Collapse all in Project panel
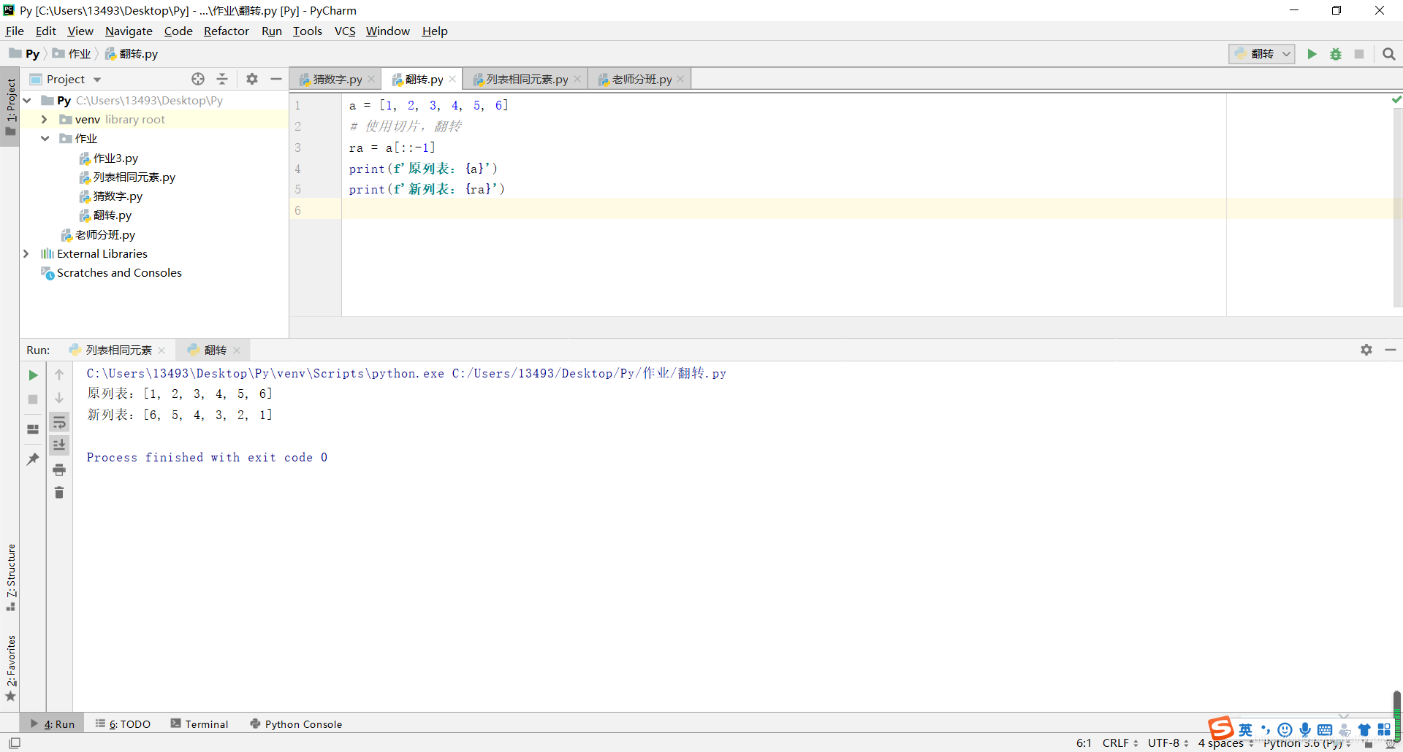 click(x=222, y=79)
